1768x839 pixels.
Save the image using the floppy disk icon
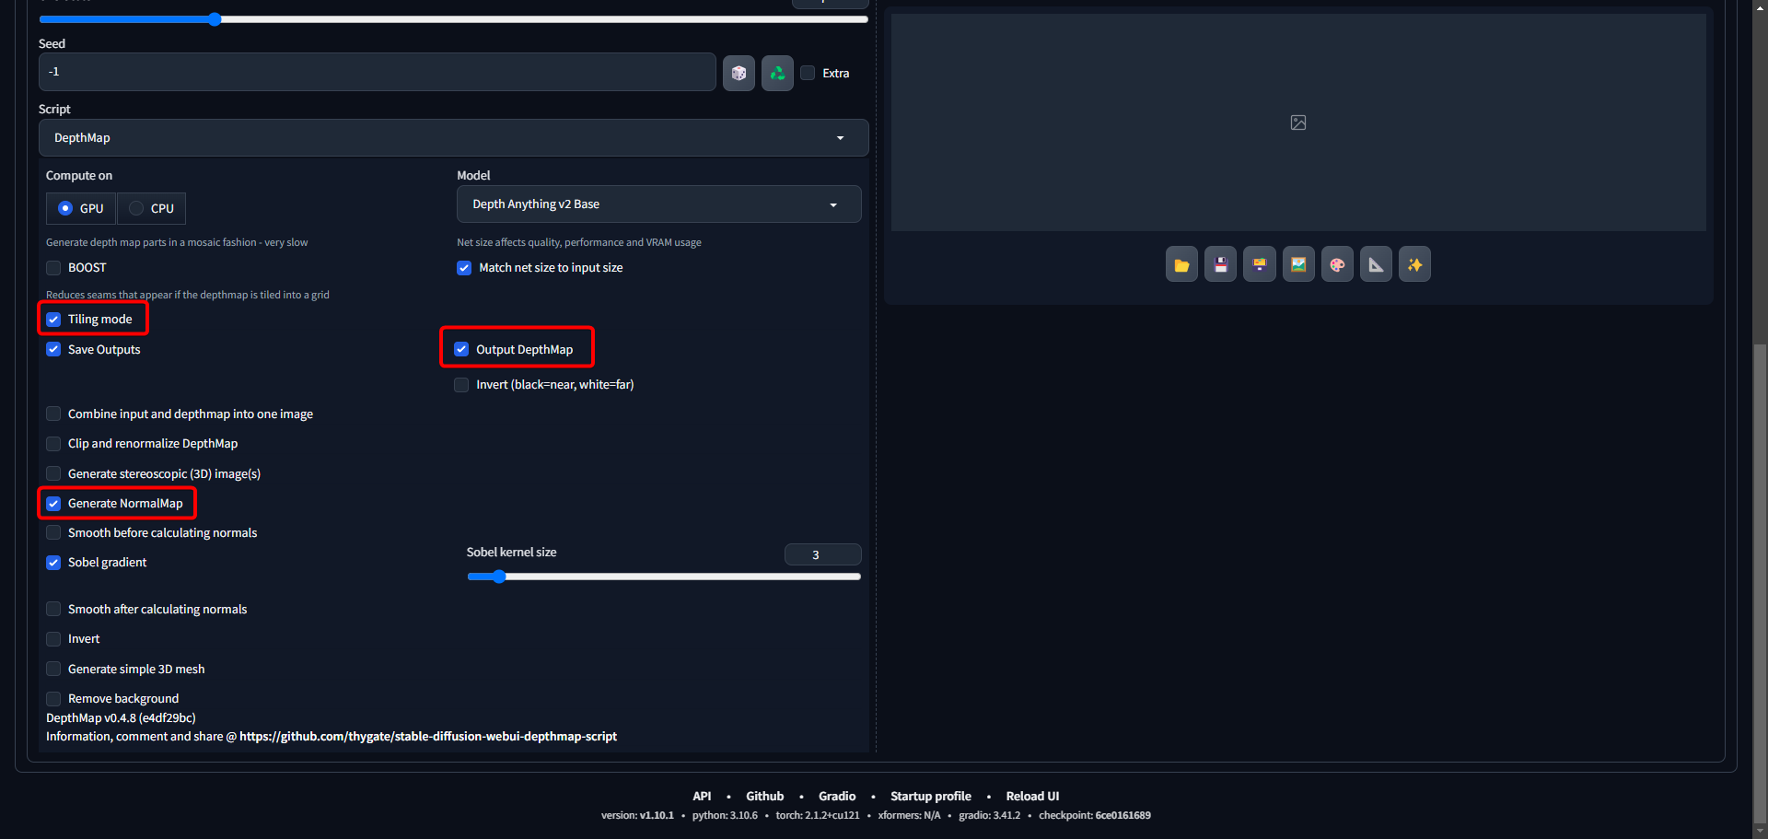pyautogui.click(x=1220, y=265)
